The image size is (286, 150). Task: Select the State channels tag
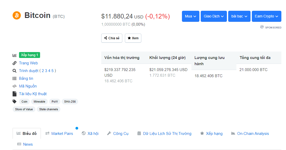click(x=49, y=109)
